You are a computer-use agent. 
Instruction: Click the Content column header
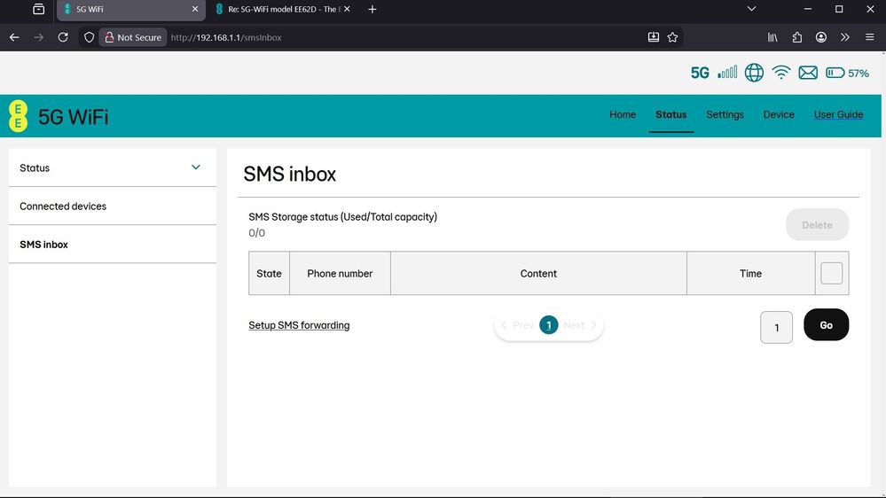538,273
